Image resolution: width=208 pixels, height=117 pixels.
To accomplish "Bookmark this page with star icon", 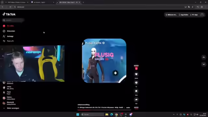I will click(192, 7).
